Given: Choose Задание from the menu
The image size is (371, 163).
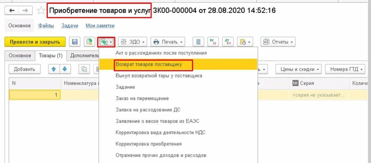Looking at the screenshot, I should [x=178, y=87].
